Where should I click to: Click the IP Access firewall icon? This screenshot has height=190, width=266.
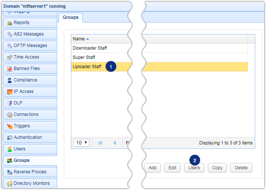[10, 91]
